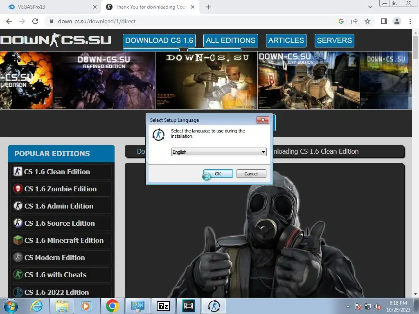Viewport: 419px width, 314px height.
Task: Bookmark this page with the star icon
Action: 367,21
